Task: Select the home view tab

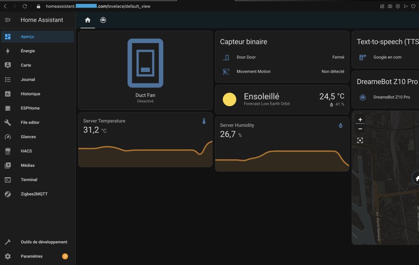Action: (x=88, y=20)
